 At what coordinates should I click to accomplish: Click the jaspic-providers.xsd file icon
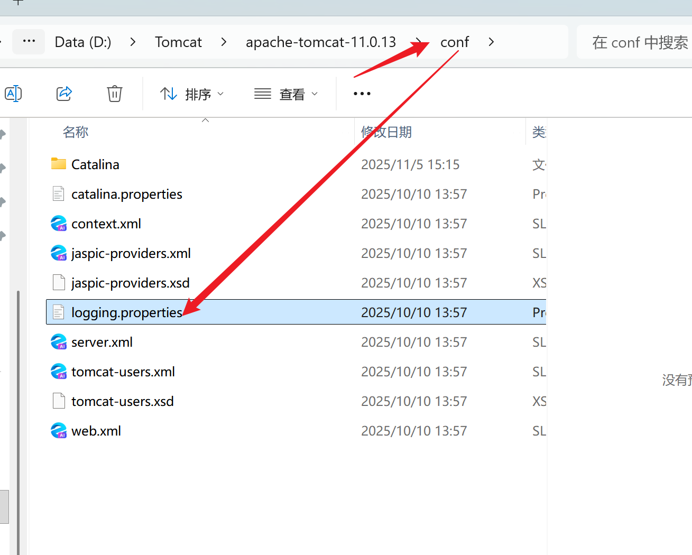(x=59, y=283)
